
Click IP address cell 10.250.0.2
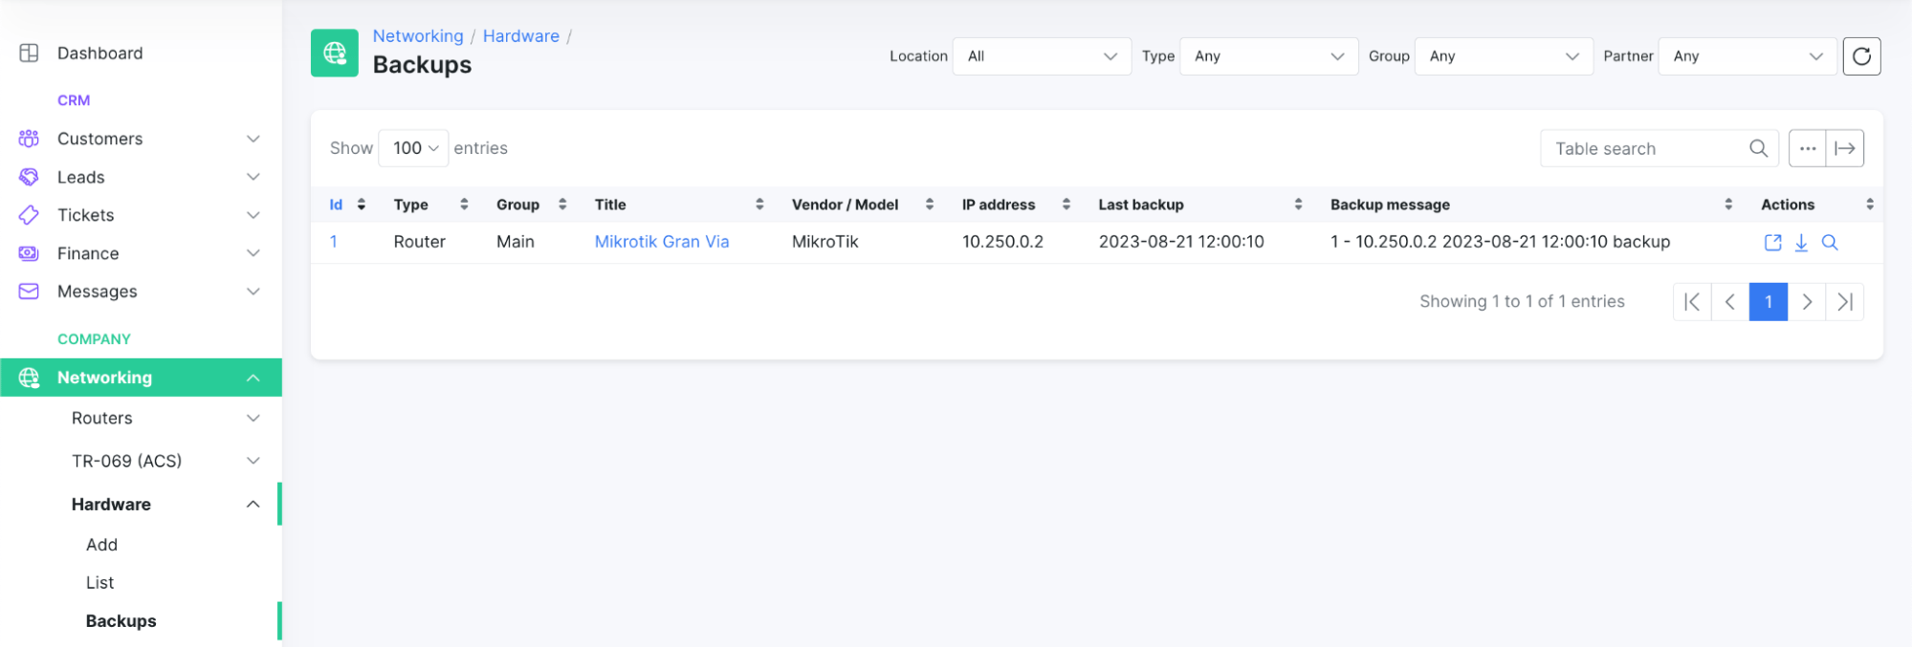pos(1002,242)
